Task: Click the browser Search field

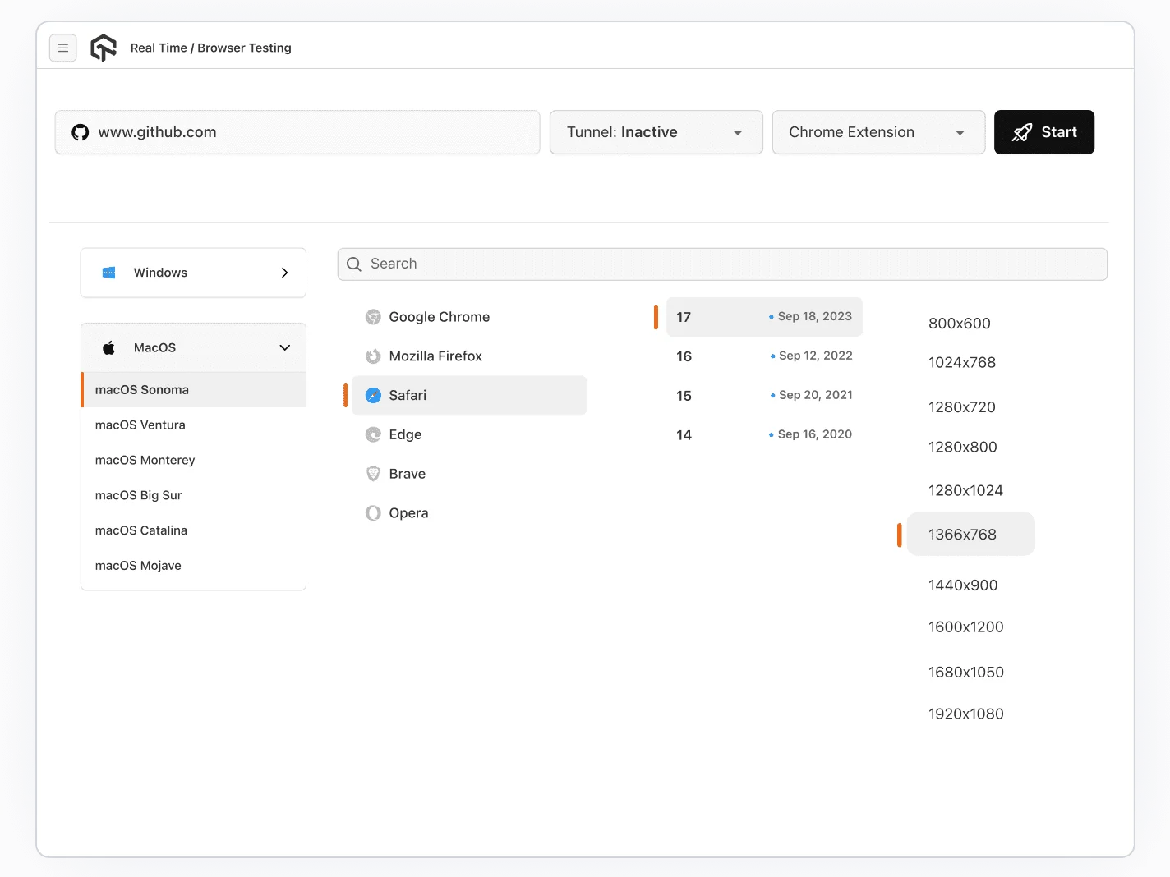Action: click(x=721, y=264)
